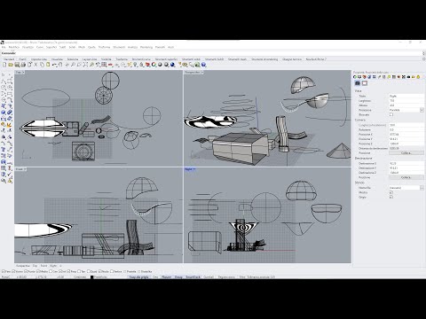
Task: Toggle the Vicino osnap checkbox
Action: point(13,271)
